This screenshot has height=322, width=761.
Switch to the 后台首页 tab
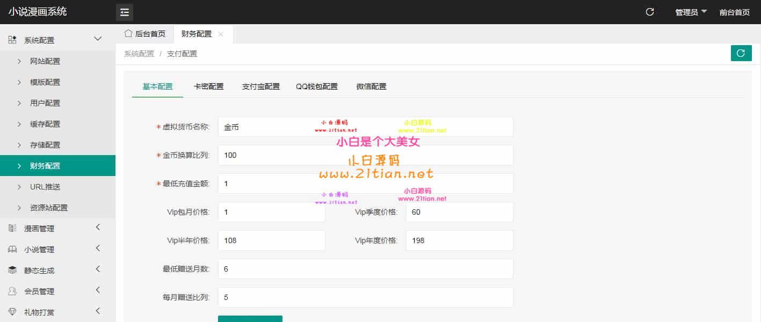pyautogui.click(x=144, y=34)
